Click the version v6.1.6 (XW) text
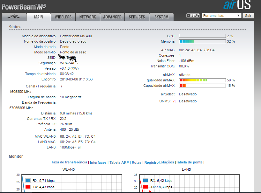Screen dimensions: 261x193 [x=69, y=68]
